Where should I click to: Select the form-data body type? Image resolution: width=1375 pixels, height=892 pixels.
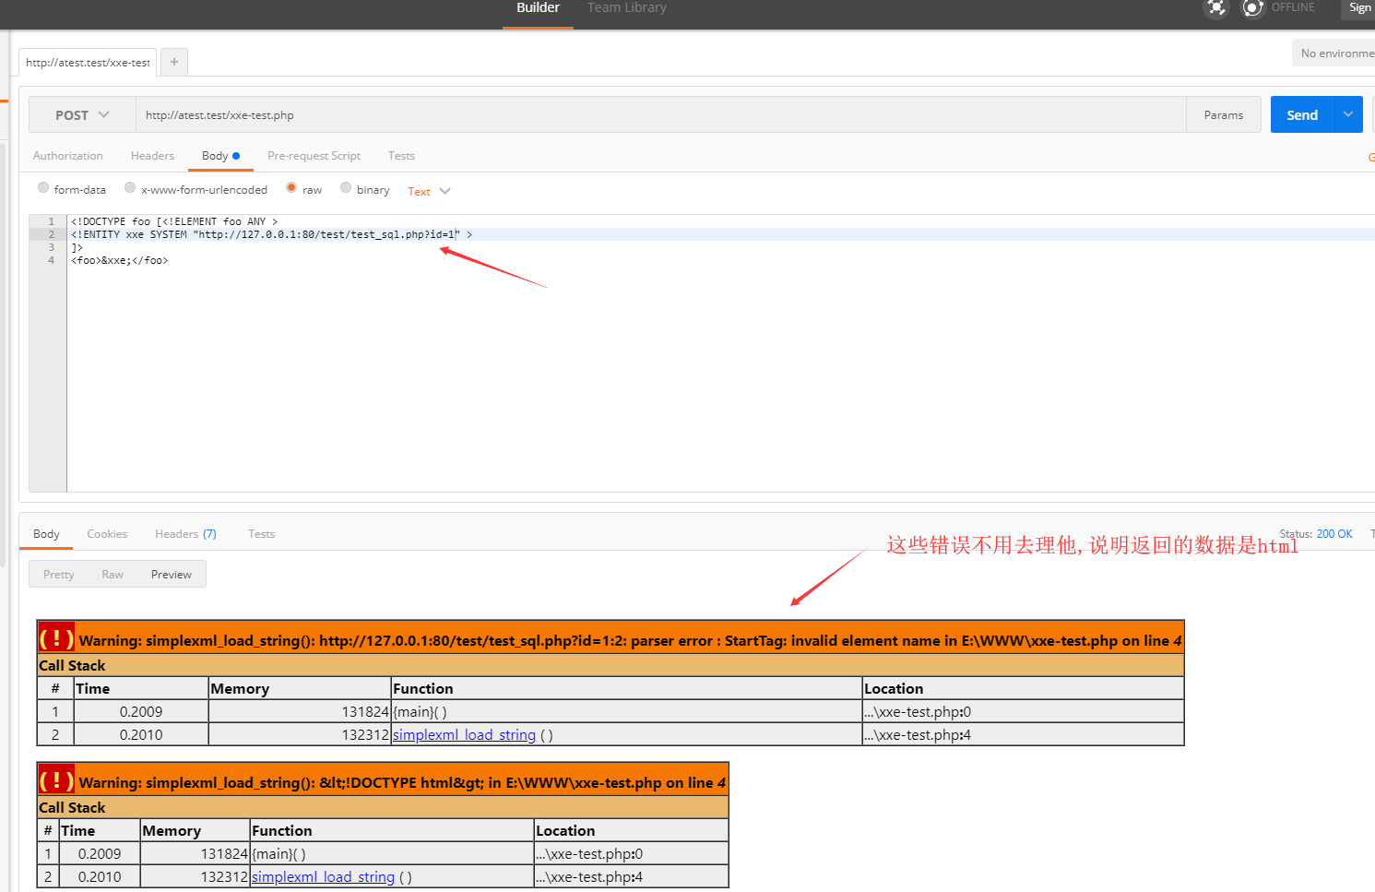click(x=43, y=188)
